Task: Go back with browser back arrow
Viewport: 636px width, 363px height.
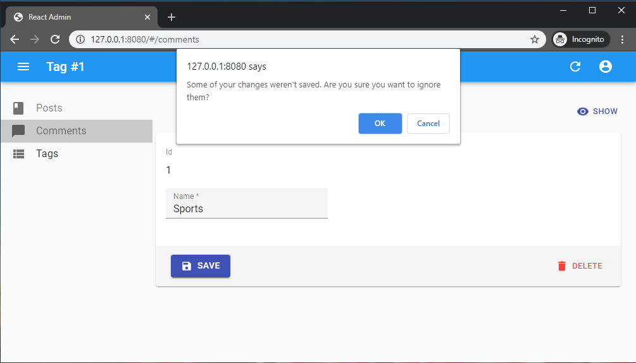Action: tap(15, 39)
